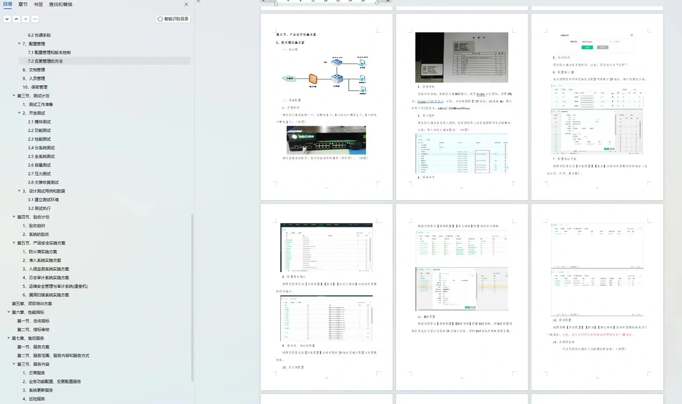Click the minus button in outline toolbar
The image size is (682, 404).
tap(35, 19)
